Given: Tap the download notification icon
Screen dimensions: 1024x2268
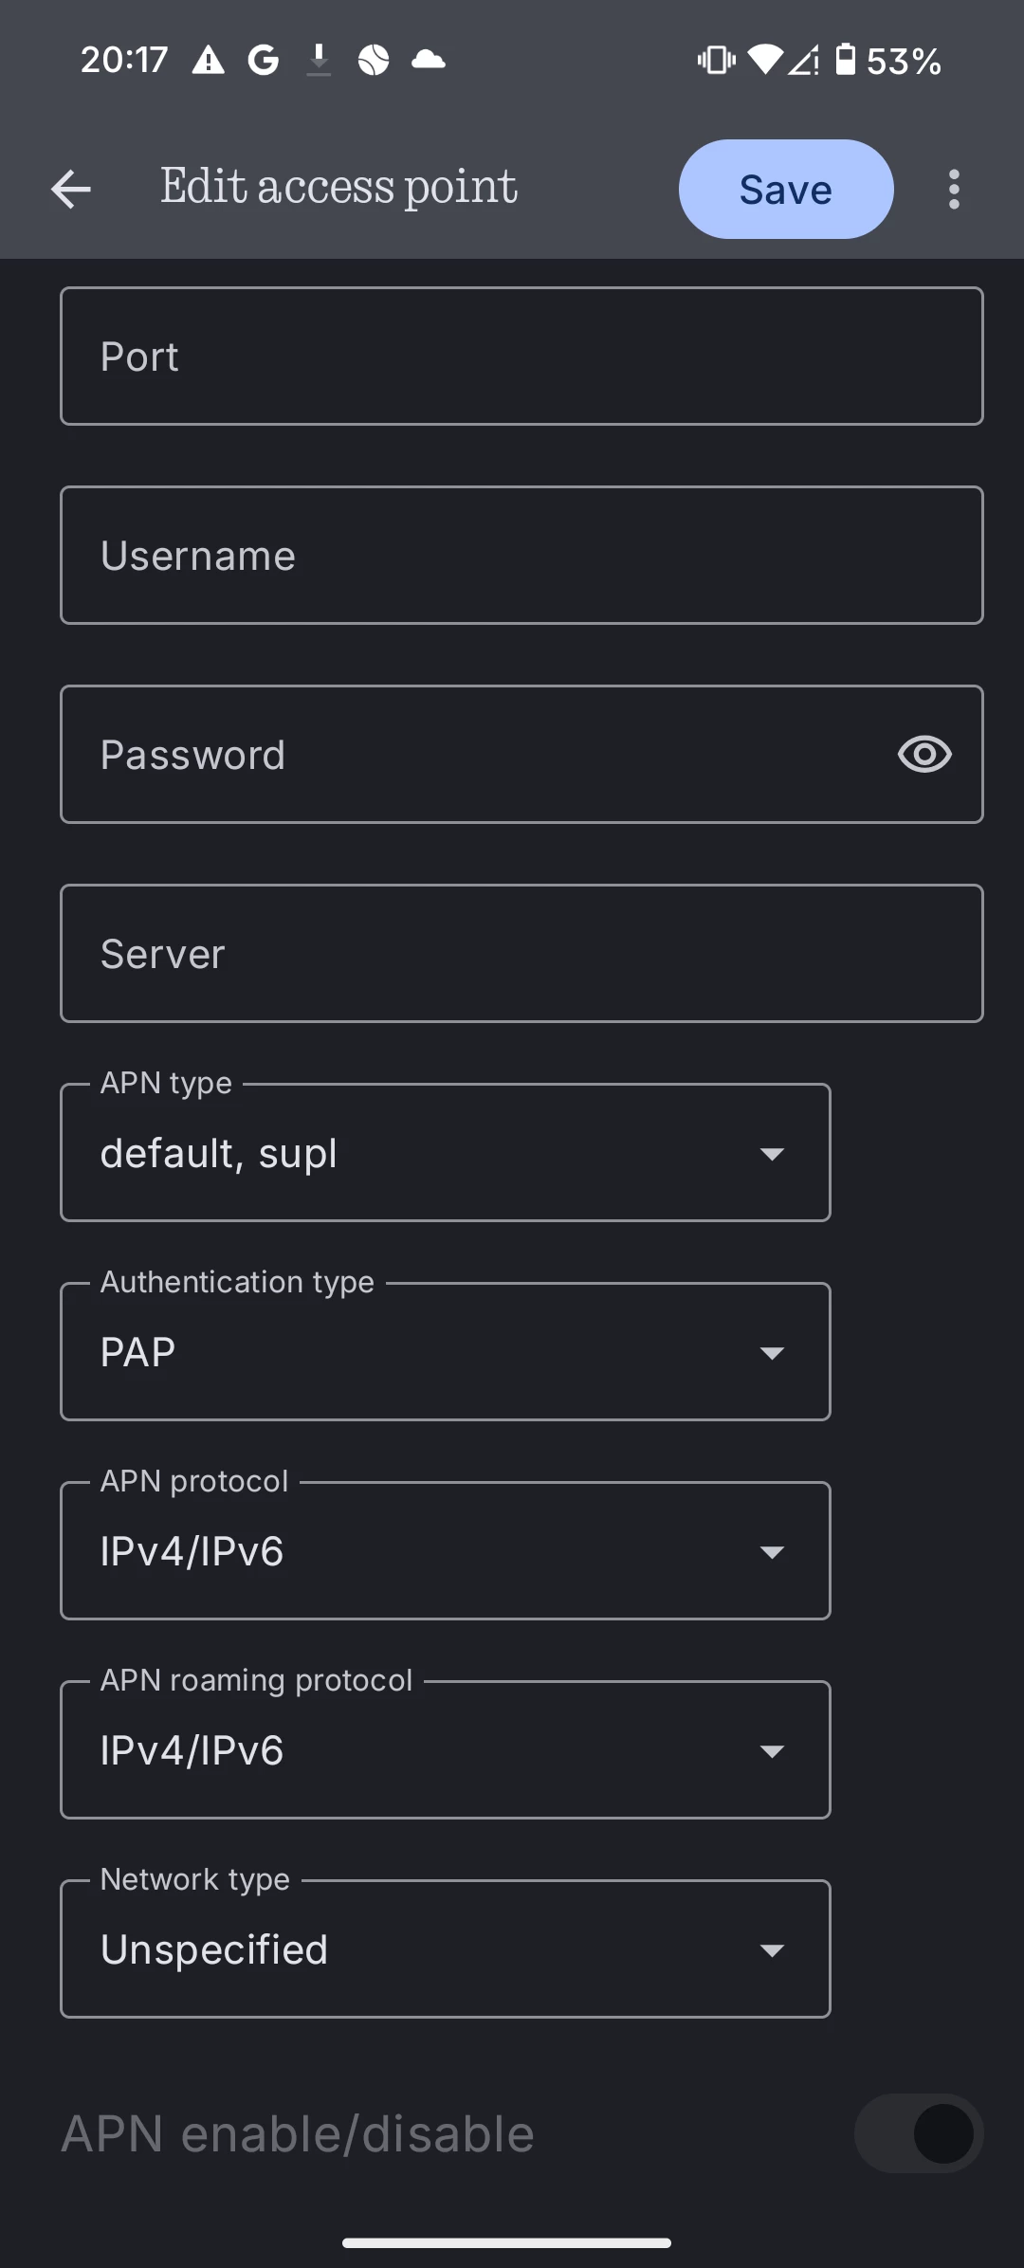Looking at the screenshot, I should click(x=320, y=61).
